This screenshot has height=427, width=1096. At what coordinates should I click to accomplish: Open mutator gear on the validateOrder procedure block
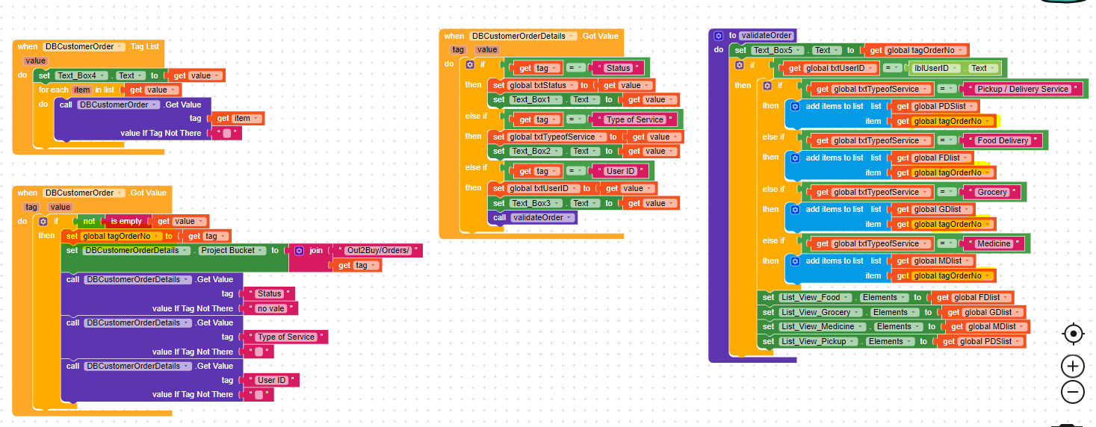click(x=719, y=35)
